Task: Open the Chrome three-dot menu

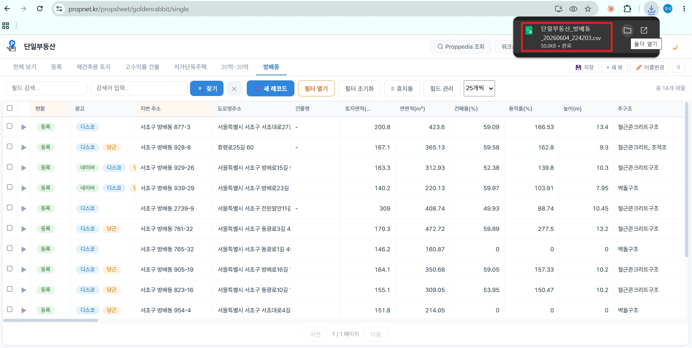Action: point(684,9)
